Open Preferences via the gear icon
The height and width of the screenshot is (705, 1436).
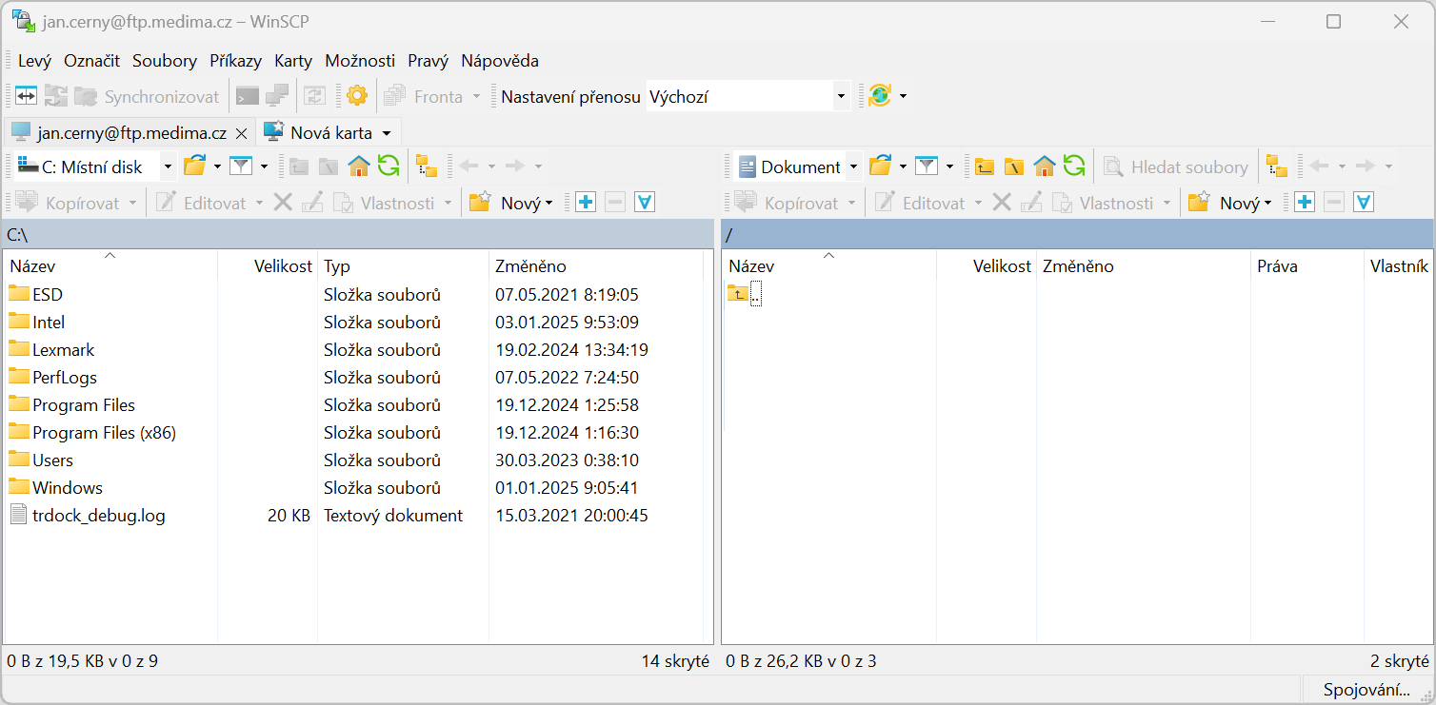tap(357, 96)
